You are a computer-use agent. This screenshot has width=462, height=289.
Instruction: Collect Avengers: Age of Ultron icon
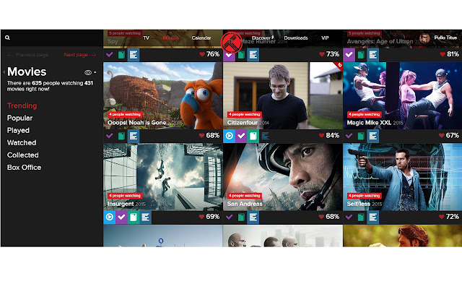tap(361, 55)
